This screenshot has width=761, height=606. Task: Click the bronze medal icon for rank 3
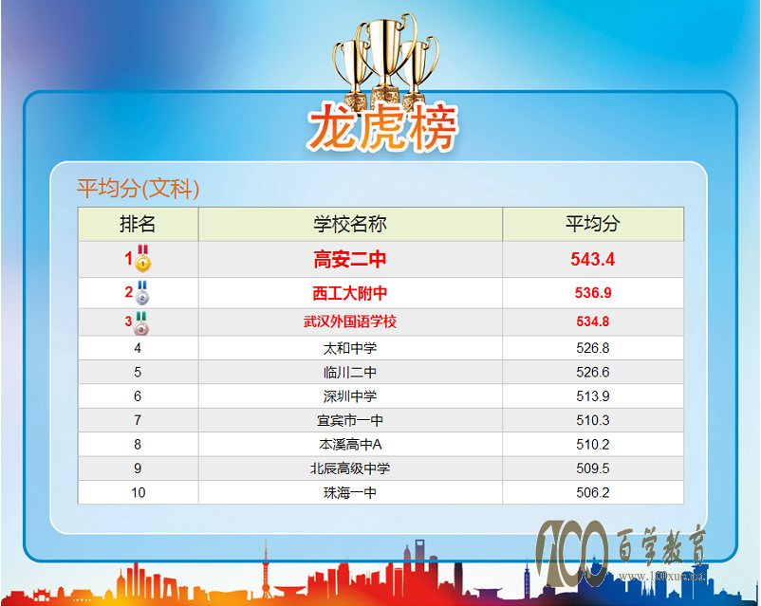[x=141, y=323]
